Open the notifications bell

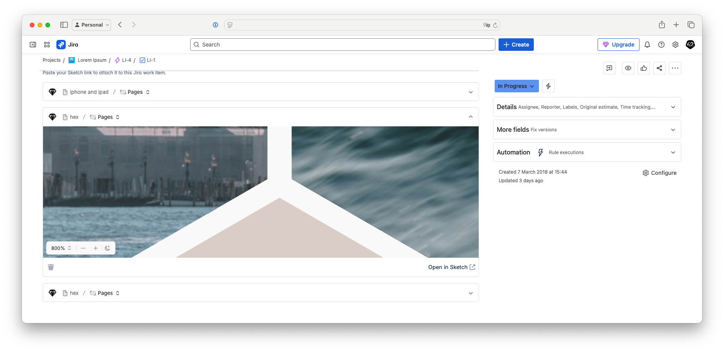pos(647,45)
